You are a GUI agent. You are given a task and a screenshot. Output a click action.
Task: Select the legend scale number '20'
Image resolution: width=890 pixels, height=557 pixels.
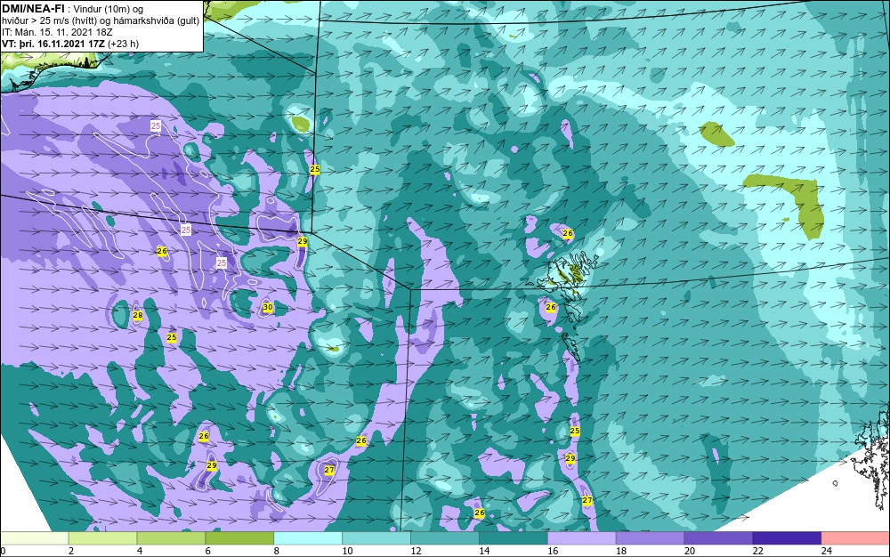690,551
